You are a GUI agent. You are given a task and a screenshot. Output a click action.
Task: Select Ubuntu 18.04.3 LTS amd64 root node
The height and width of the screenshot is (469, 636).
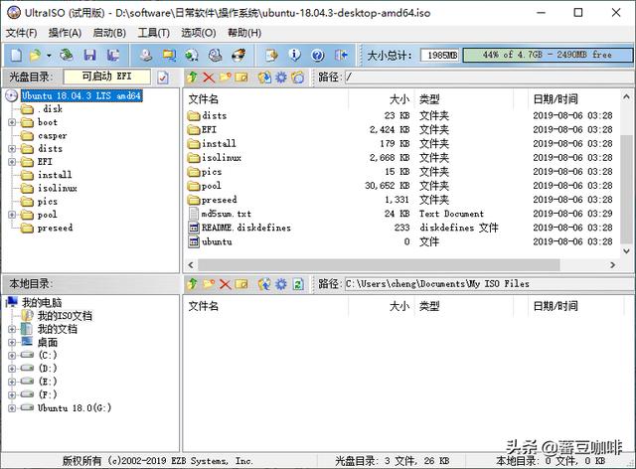click(x=81, y=95)
